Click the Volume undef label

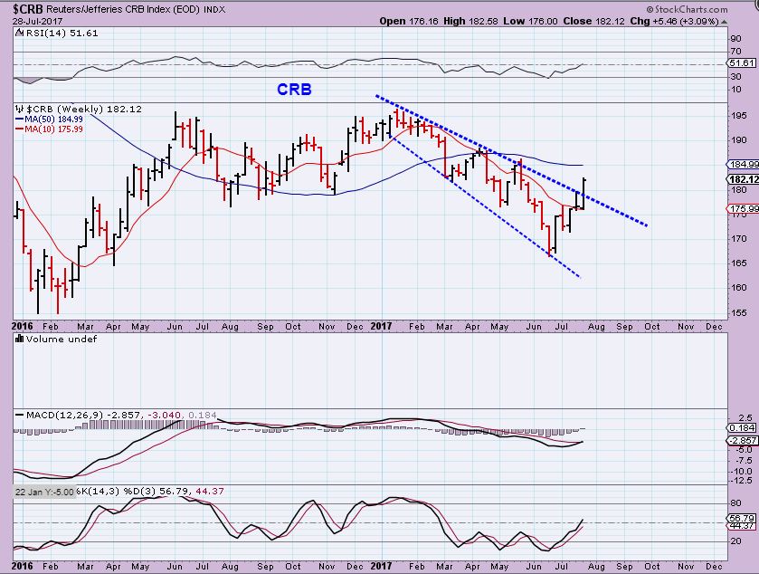62,340
